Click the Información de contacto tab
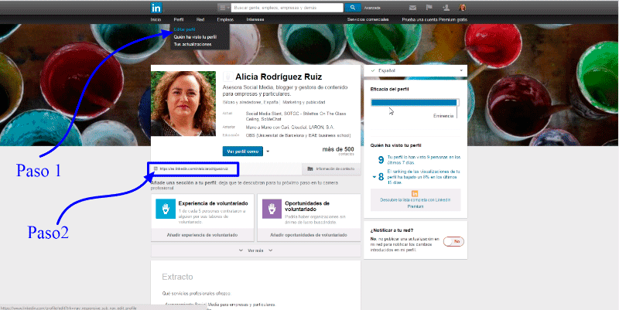 pos(330,169)
